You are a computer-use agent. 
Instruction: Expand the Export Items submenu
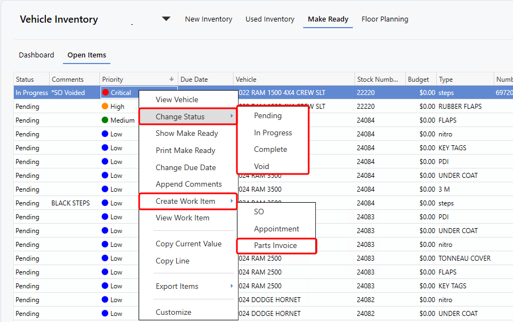click(x=188, y=286)
